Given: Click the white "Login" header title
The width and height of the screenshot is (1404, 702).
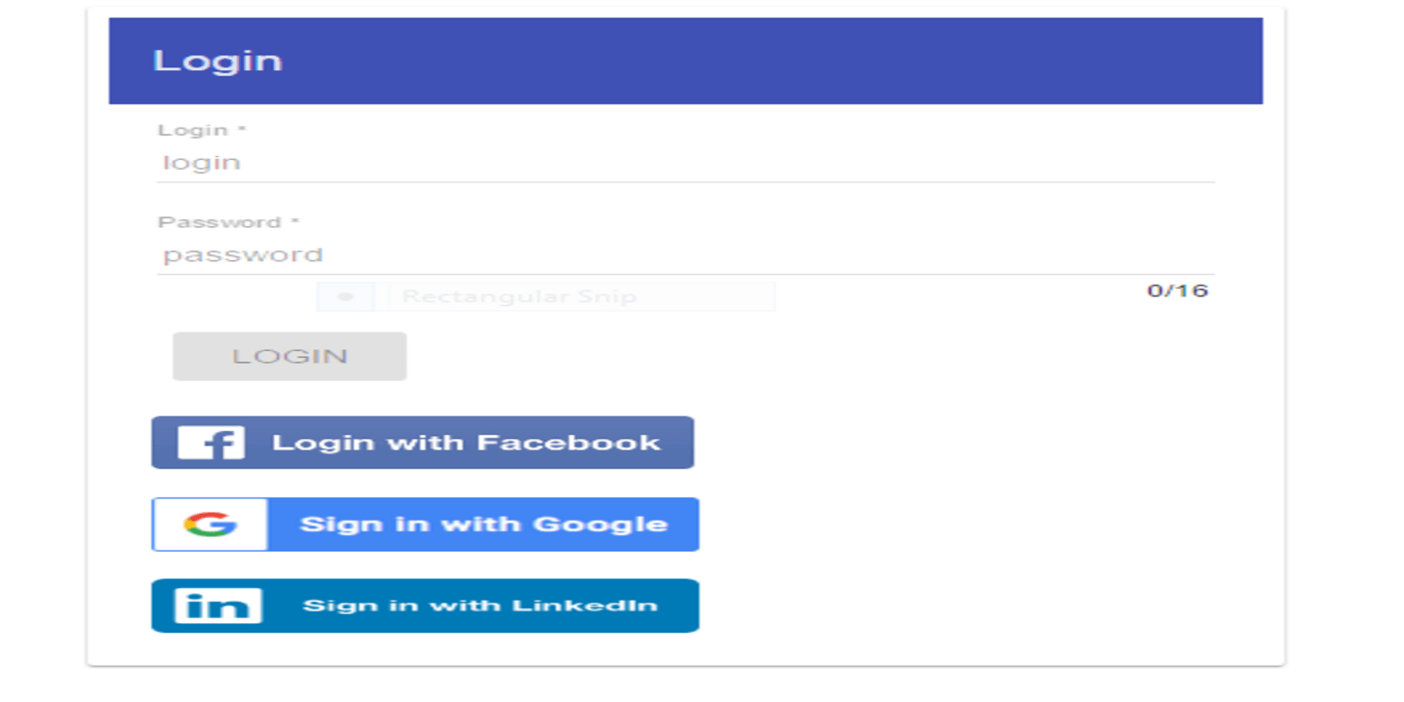Looking at the screenshot, I should tap(217, 60).
